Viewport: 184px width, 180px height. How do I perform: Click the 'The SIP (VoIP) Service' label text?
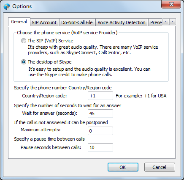tap(50, 41)
